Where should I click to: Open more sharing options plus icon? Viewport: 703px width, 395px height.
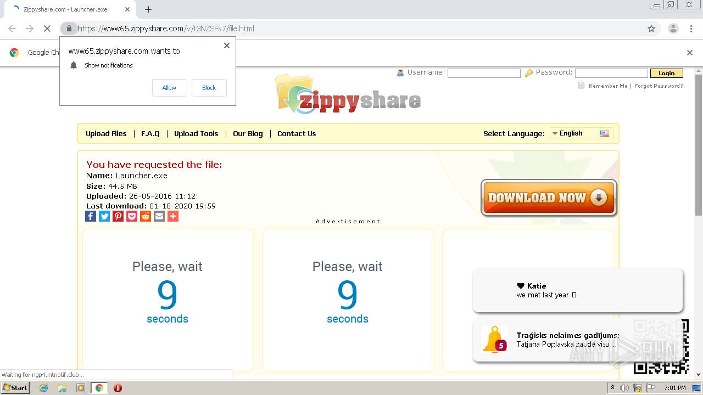pos(173,216)
